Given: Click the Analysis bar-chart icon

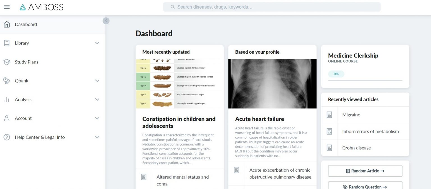Looking at the screenshot, I should click(x=6, y=99).
